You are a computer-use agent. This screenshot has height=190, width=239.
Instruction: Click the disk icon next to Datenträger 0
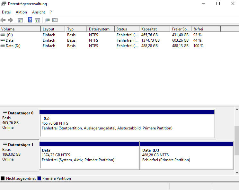pyautogui.click(x=5, y=113)
